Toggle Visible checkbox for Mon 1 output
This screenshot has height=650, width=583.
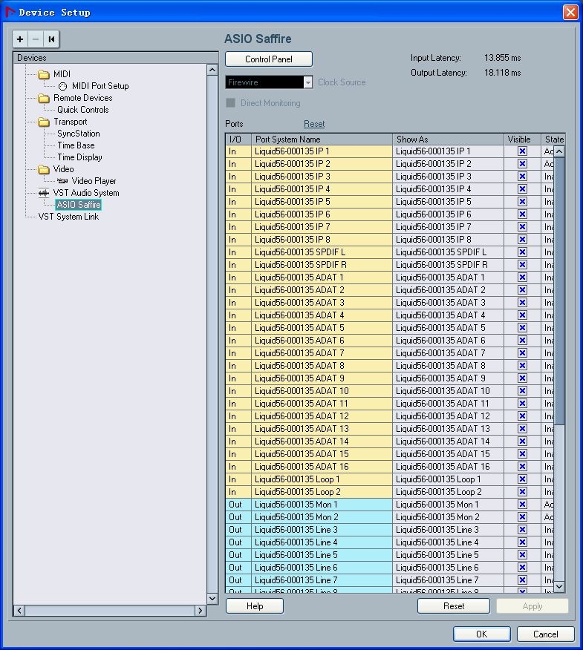[x=522, y=505]
